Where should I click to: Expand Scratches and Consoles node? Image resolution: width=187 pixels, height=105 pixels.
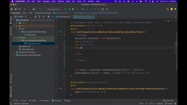coord(14,55)
